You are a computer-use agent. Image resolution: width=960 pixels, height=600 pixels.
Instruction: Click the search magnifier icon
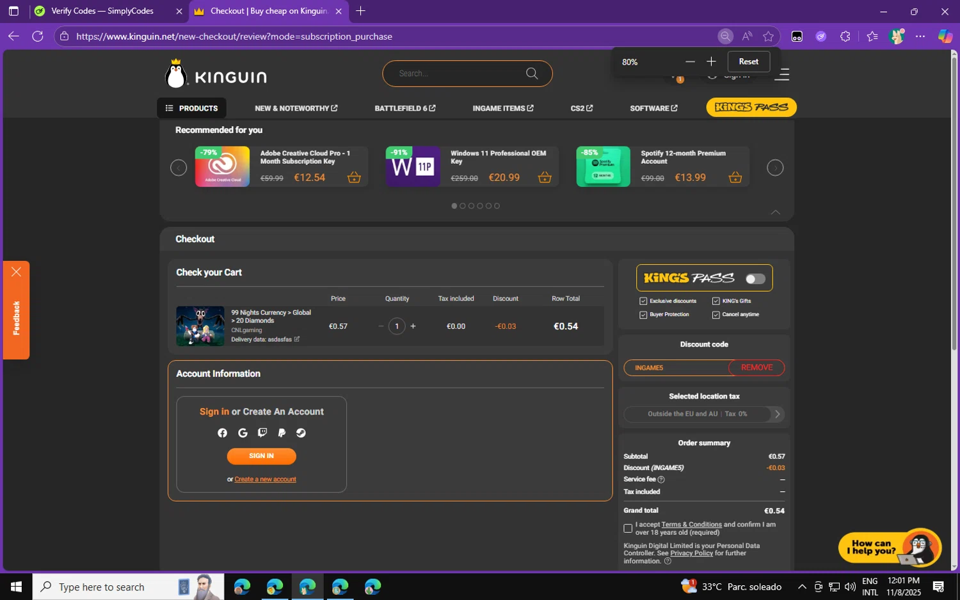click(532, 74)
